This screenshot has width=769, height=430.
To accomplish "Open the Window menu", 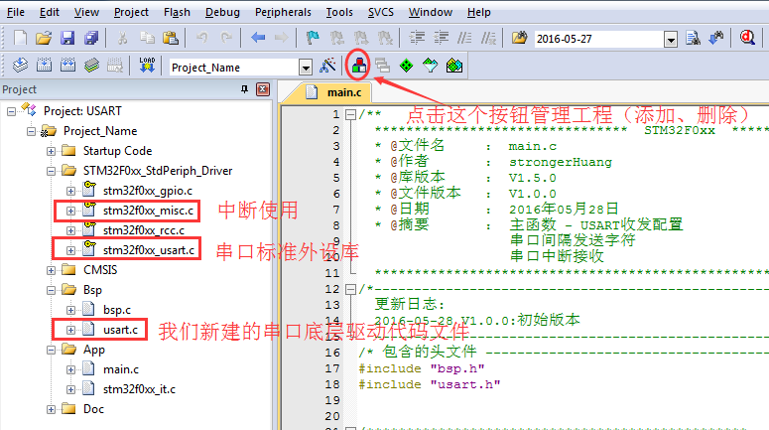I will (431, 12).
